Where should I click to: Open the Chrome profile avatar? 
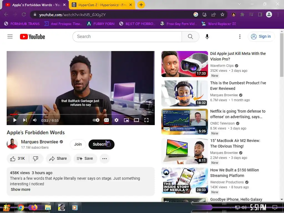pyautogui.click(x=269, y=14)
